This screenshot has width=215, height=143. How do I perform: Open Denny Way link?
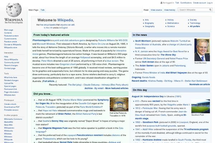point(58,121)
